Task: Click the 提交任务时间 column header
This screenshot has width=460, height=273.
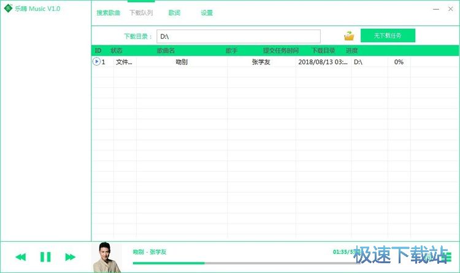Action: click(x=281, y=50)
